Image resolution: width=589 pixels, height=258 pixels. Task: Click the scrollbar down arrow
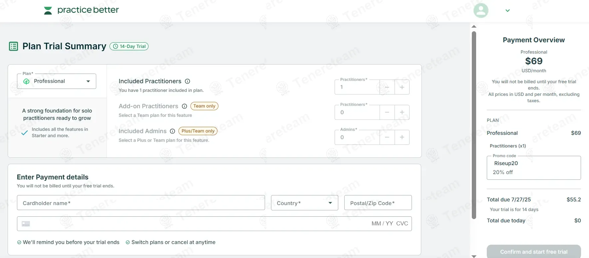tap(474, 256)
